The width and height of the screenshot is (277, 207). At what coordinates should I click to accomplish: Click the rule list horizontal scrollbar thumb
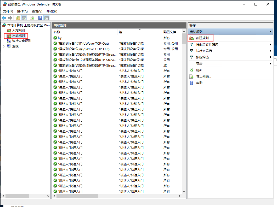(x=77, y=196)
